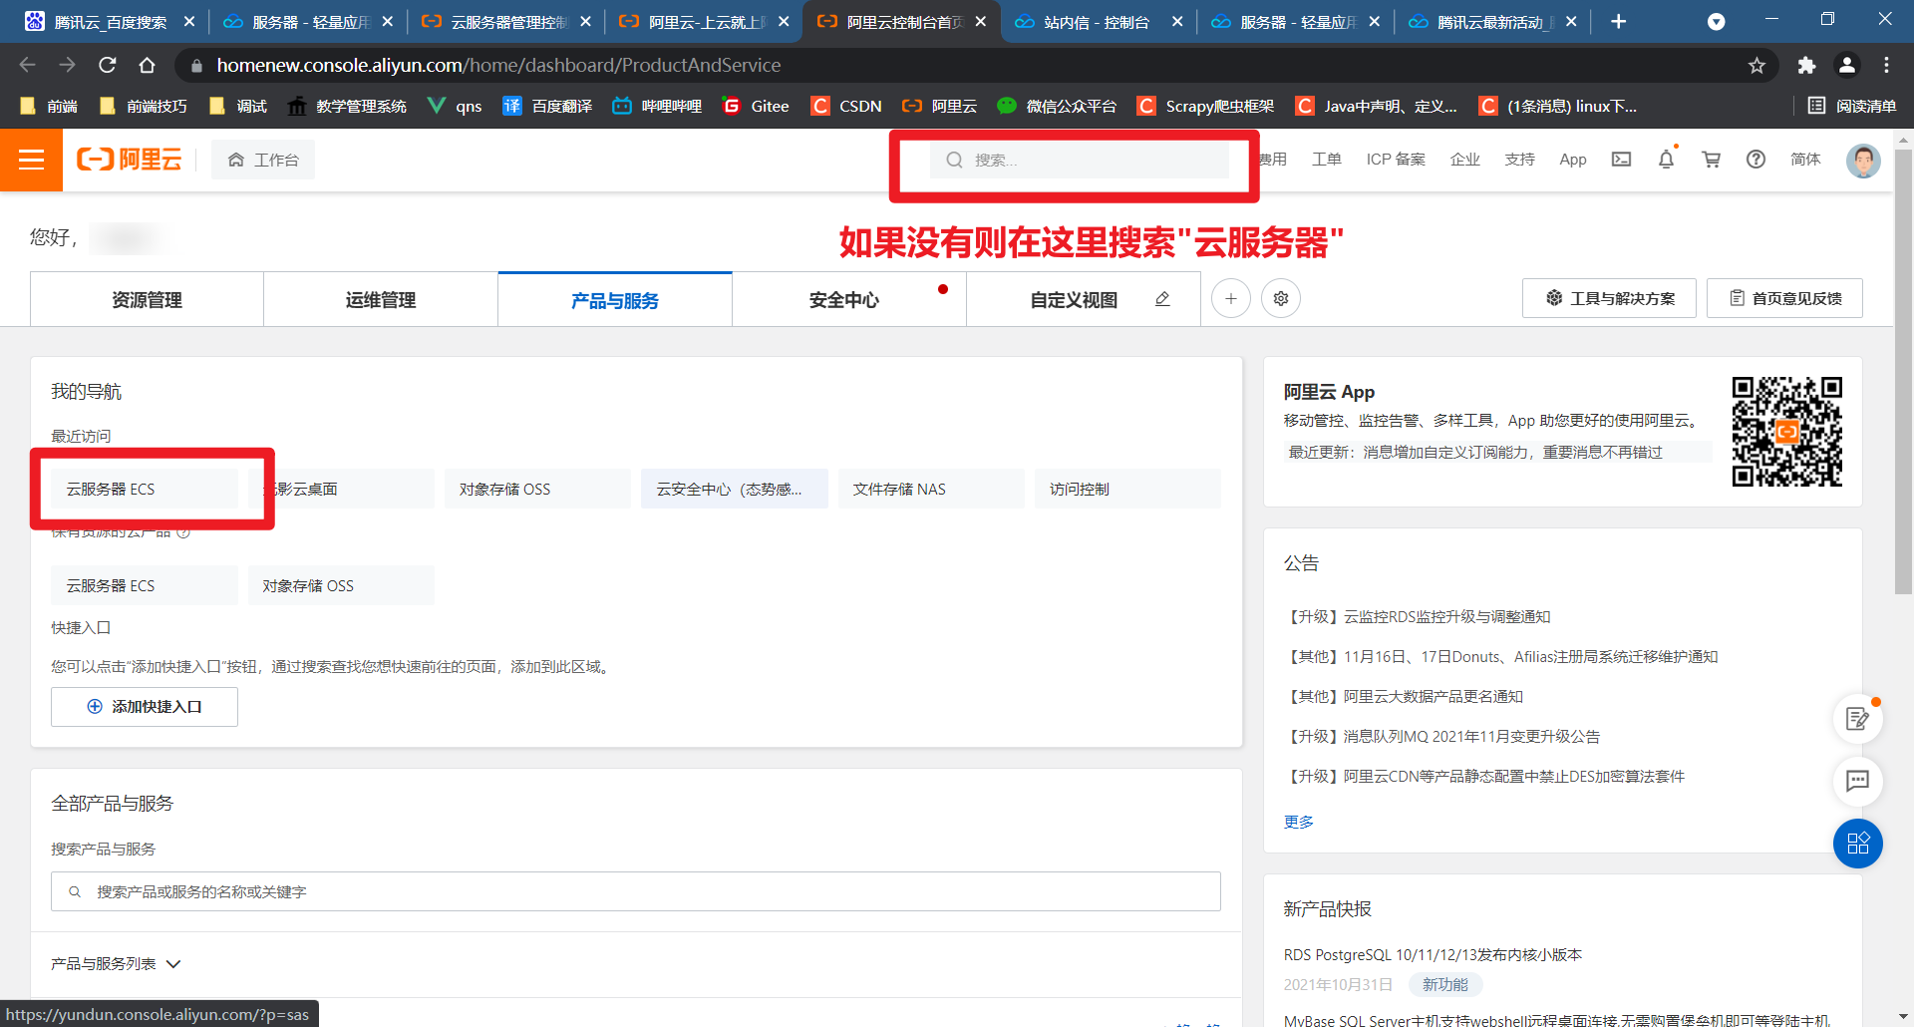Open 云安全中心 (态势感知) shortcut
The image size is (1914, 1027).
coord(735,489)
